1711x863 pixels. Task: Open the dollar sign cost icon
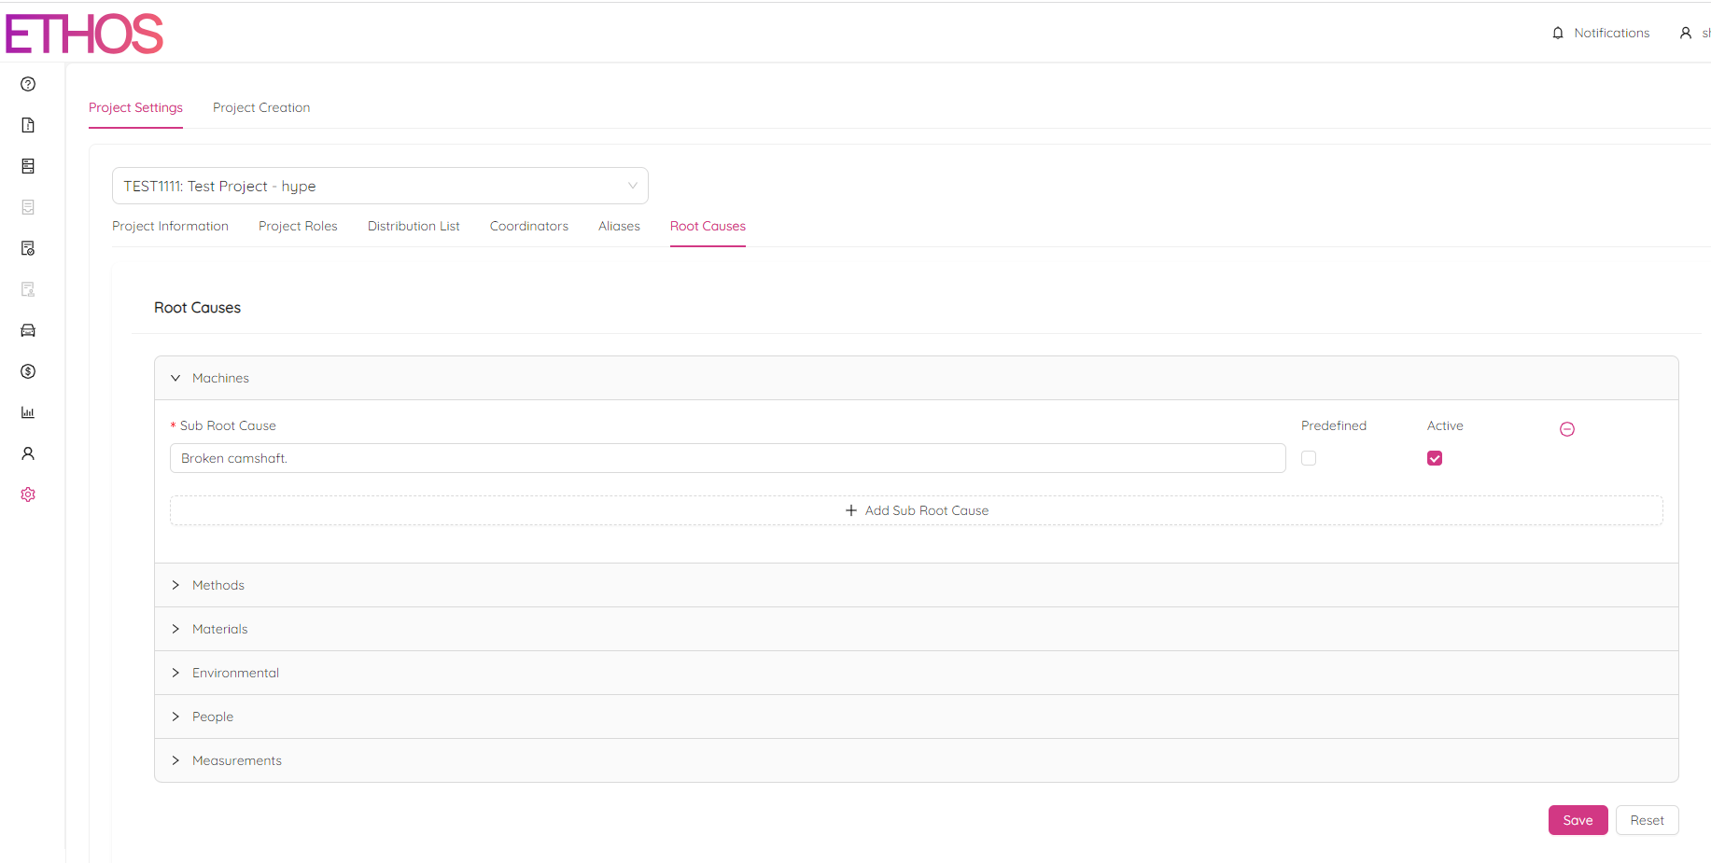[x=28, y=371]
